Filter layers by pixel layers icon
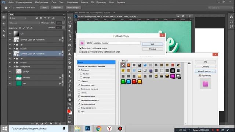 [x=37, y=18]
